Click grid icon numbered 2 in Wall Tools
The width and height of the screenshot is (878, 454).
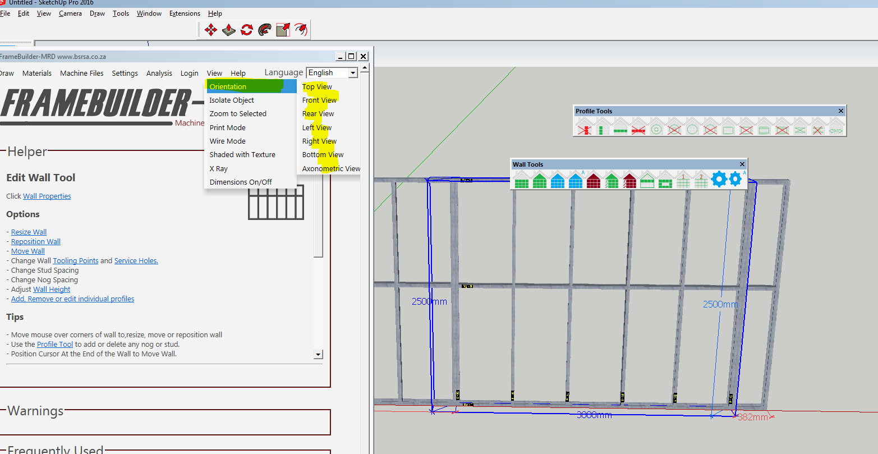click(701, 180)
